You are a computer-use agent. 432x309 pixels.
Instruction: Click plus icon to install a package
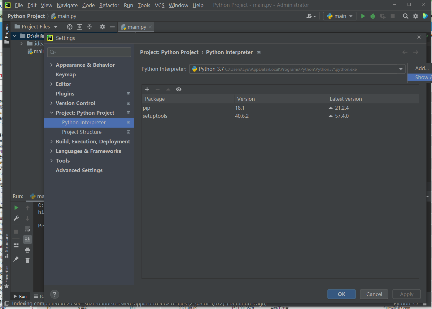tap(147, 89)
